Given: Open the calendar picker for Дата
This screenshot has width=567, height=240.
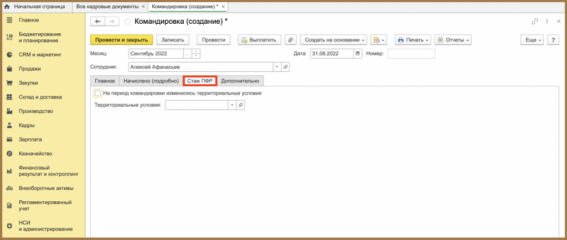Looking at the screenshot, I should pyautogui.click(x=358, y=54).
